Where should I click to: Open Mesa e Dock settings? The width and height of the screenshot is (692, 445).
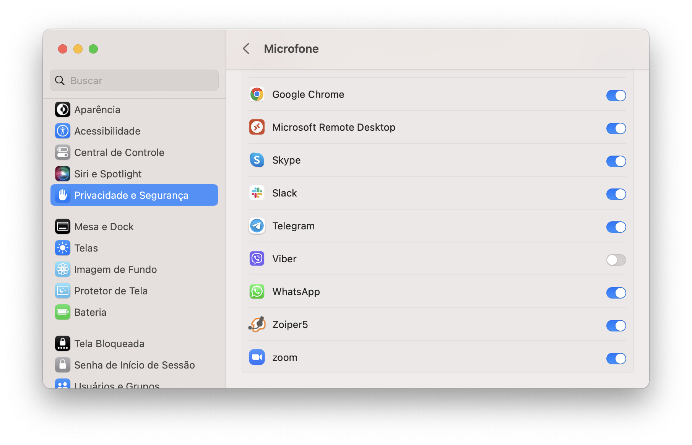[134, 227]
